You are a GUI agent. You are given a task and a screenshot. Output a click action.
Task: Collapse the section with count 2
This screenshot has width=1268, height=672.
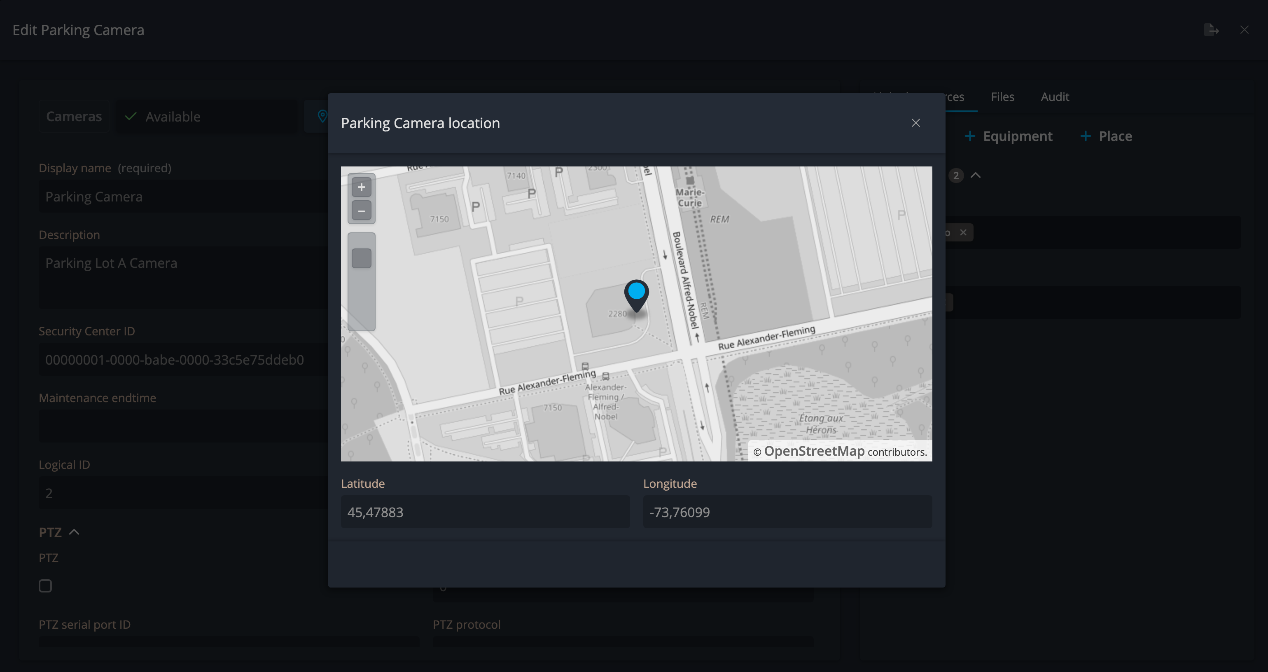coord(976,175)
